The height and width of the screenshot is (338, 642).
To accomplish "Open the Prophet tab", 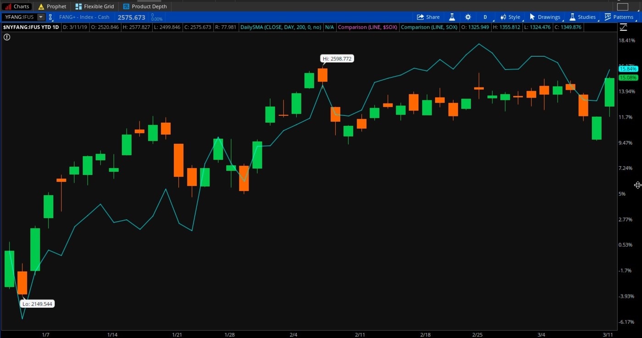I will pos(52,6).
